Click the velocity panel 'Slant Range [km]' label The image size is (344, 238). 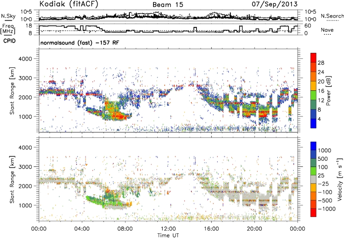(x=12, y=179)
